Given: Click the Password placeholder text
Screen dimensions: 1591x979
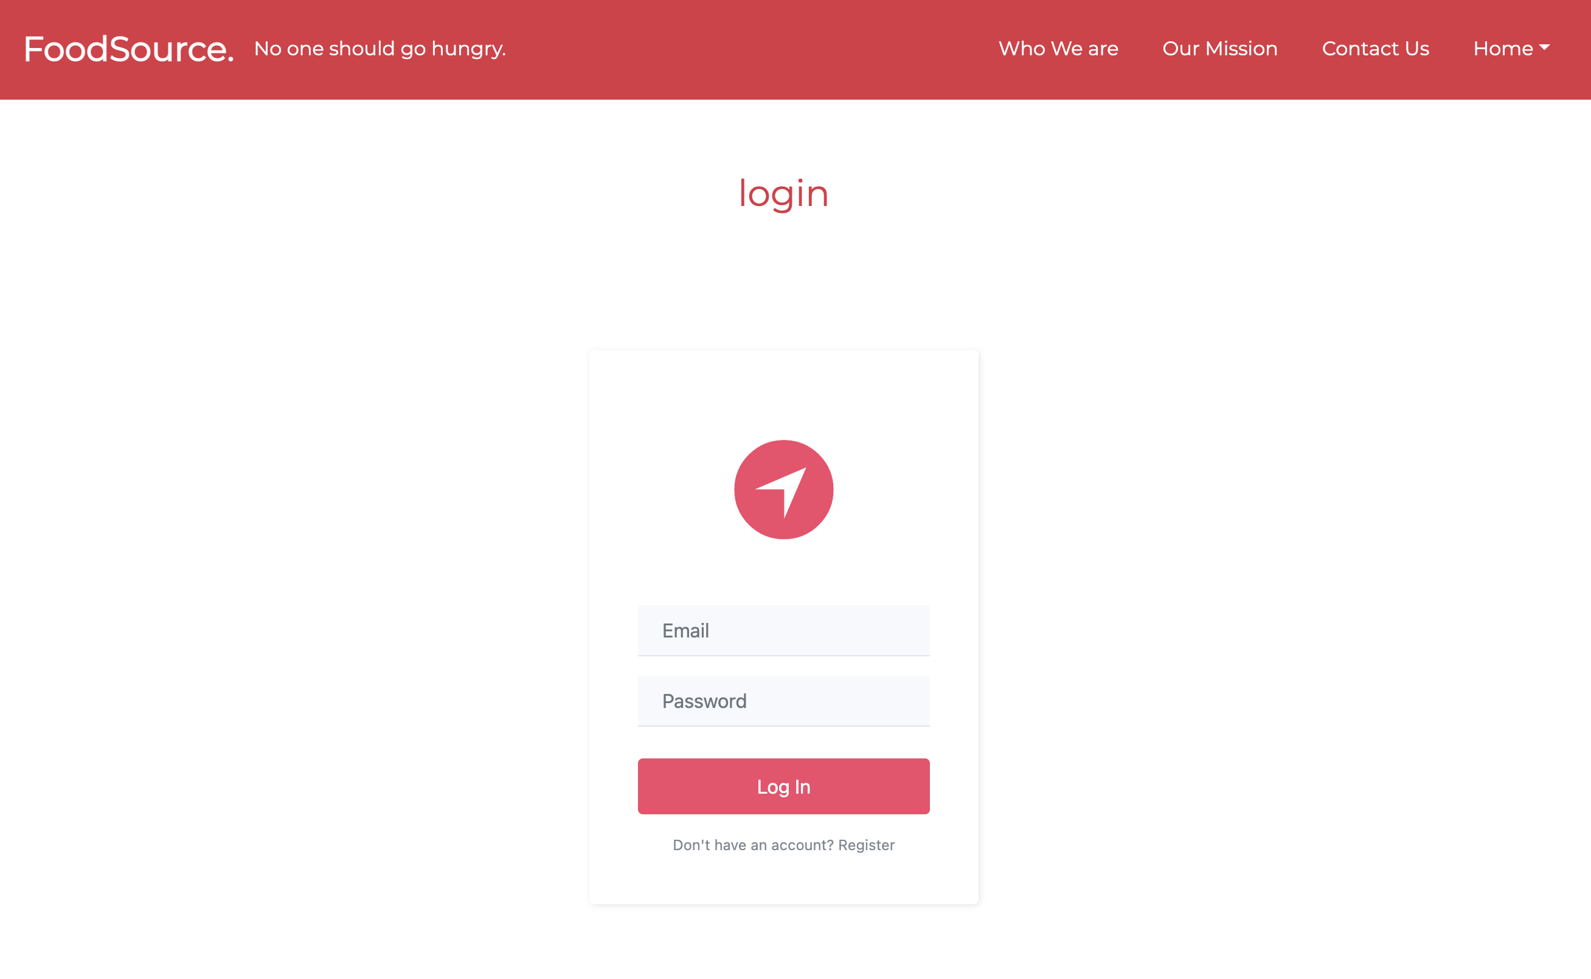Looking at the screenshot, I should pyautogui.click(x=704, y=701).
